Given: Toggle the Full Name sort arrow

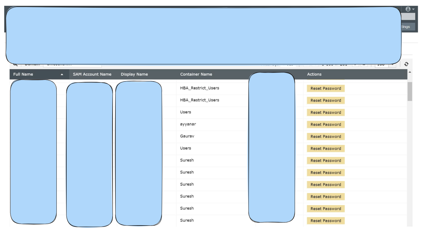Looking at the screenshot, I should tap(62, 74).
